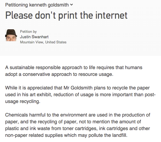
Task: Click non-paper related supplies text
Action: tap(34, 135)
